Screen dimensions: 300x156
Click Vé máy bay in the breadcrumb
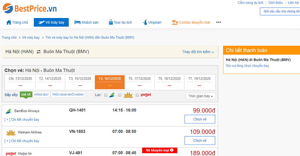point(31,37)
